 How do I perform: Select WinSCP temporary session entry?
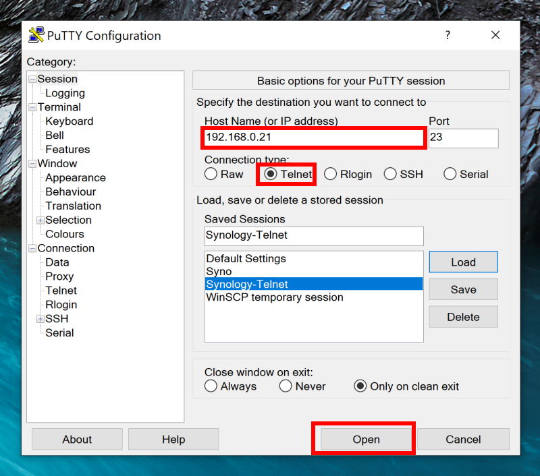coord(314,297)
